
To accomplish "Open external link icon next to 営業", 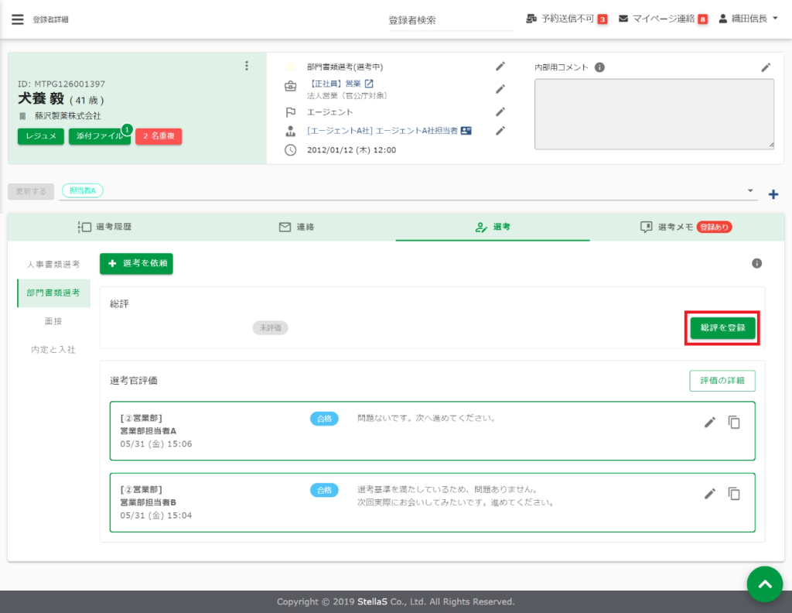I will coord(369,84).
